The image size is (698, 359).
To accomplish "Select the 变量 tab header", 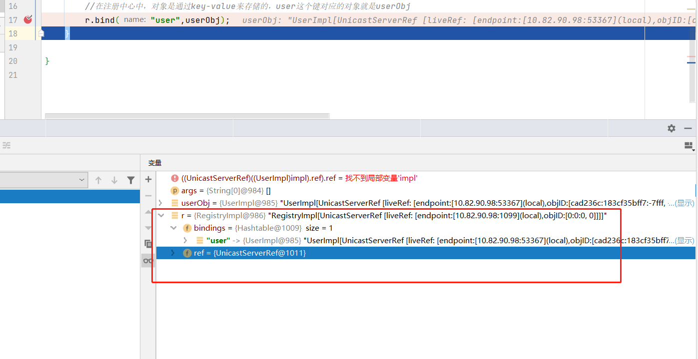I will coord(155,163).
